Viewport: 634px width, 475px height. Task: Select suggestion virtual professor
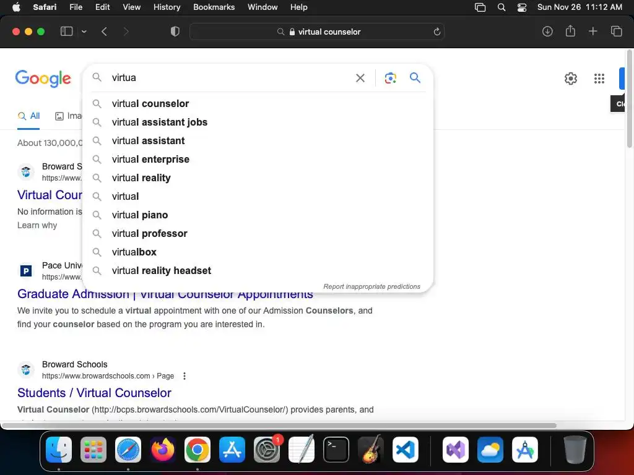(258, 234)
